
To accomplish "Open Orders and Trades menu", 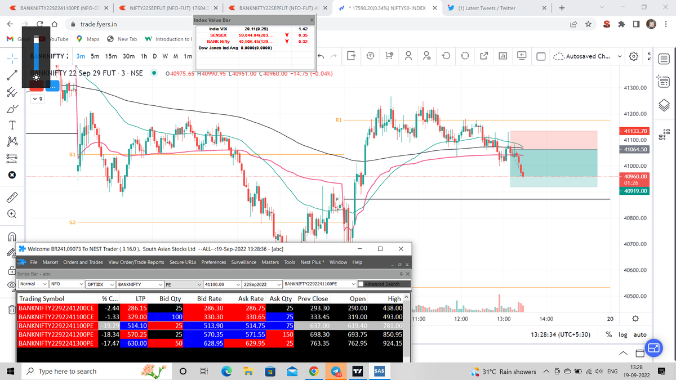I will pos(83,262).
